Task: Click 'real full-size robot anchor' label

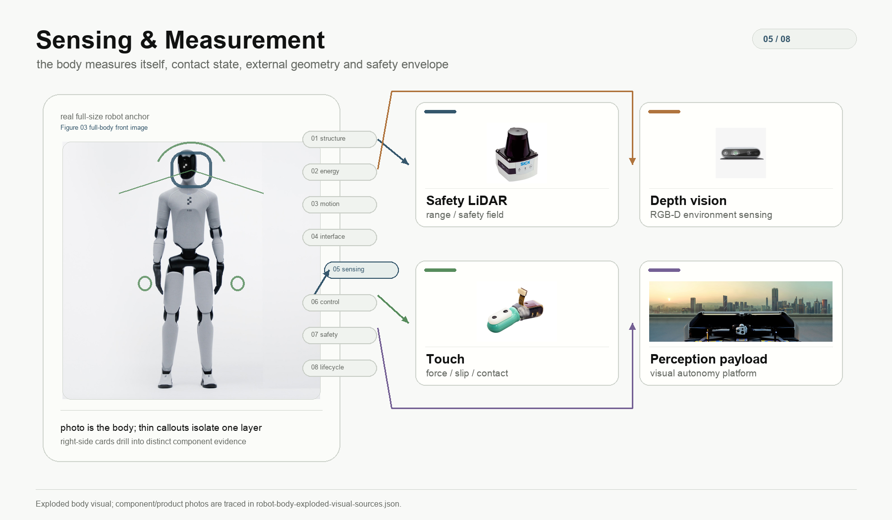Action: [x=105, y=117]
